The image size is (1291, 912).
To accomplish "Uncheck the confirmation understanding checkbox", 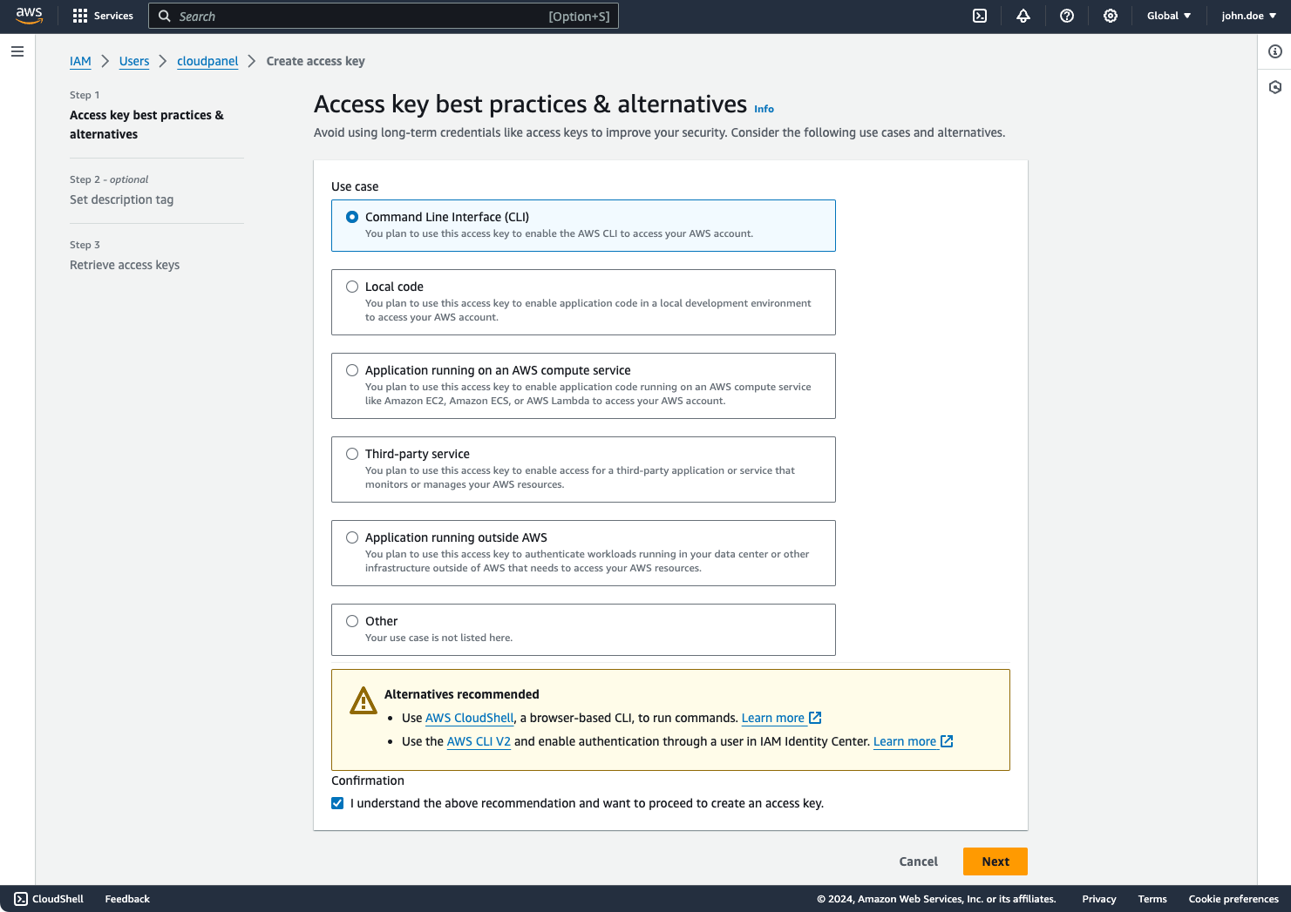I will 337,803.
